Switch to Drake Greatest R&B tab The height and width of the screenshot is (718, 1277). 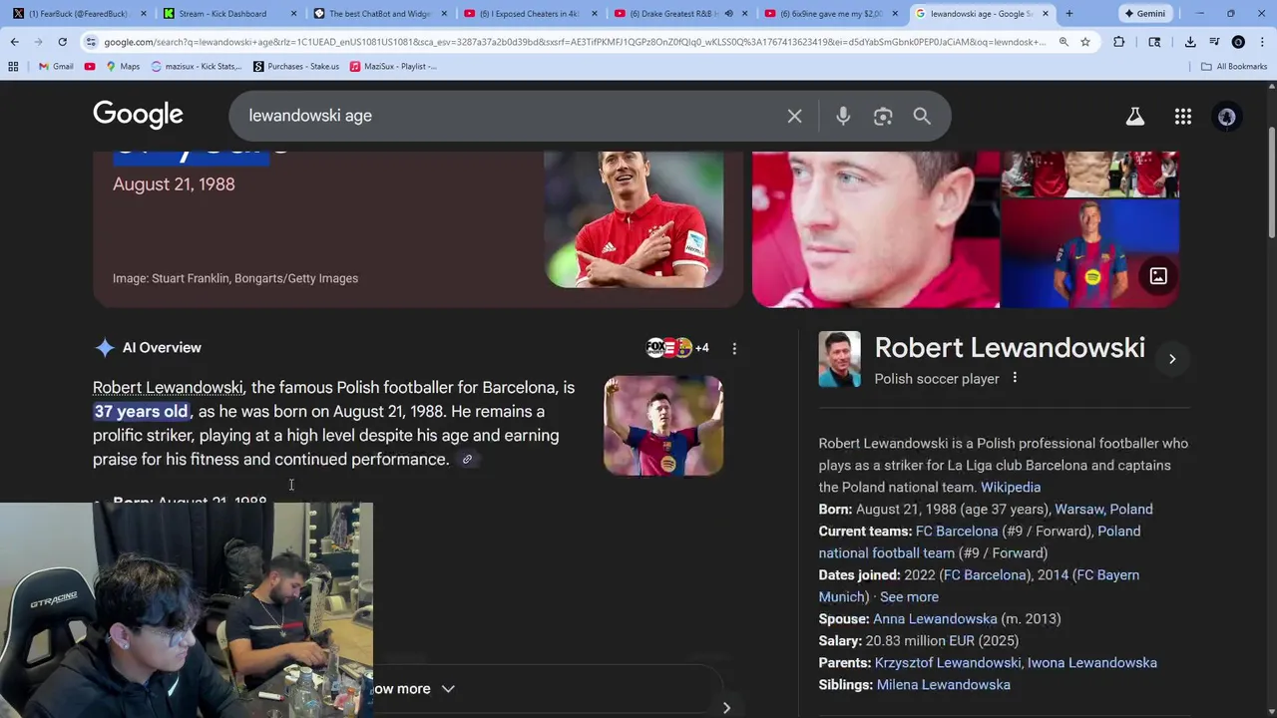click(678, 13)
